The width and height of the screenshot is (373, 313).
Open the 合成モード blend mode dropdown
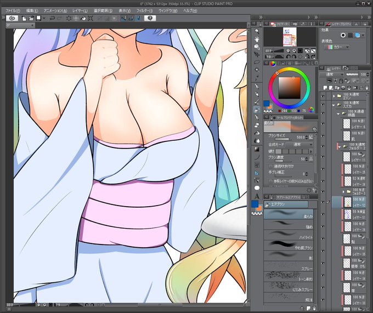pyautogui.click(x=299, y=145)
